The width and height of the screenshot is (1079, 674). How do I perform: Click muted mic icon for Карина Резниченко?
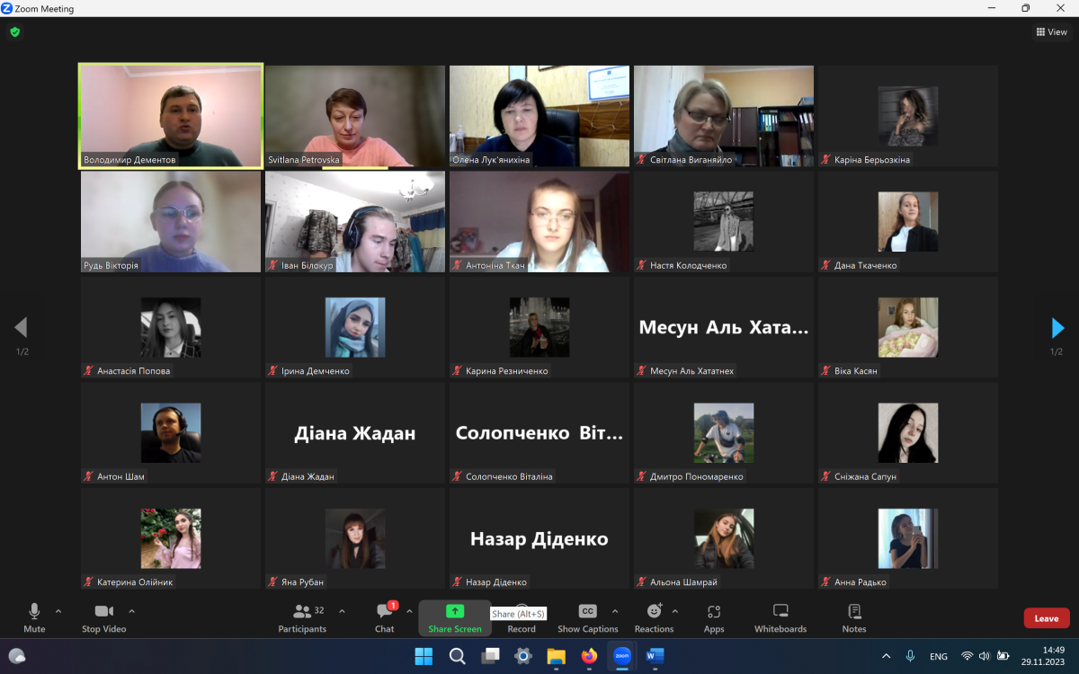point(458,371)
